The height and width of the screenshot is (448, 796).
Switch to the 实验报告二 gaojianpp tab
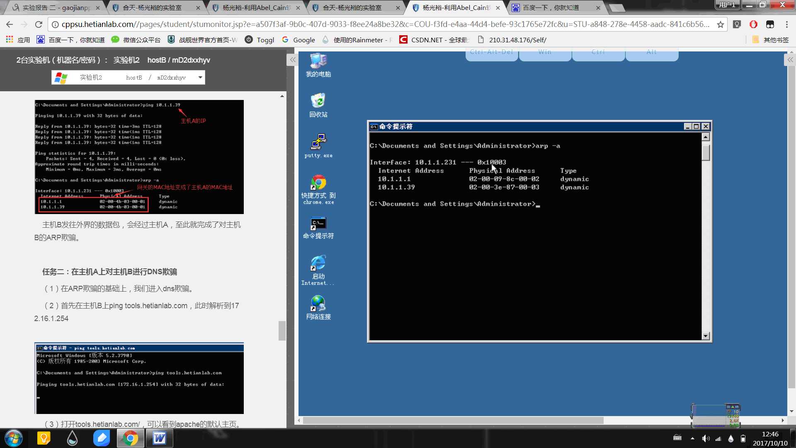(56, 7)
